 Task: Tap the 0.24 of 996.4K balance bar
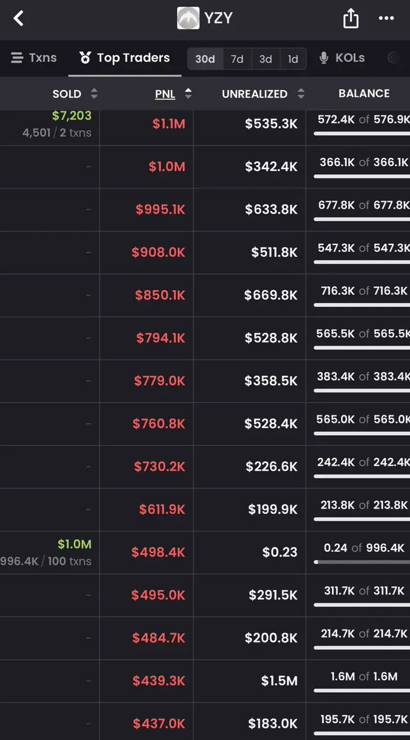point(361,562)
